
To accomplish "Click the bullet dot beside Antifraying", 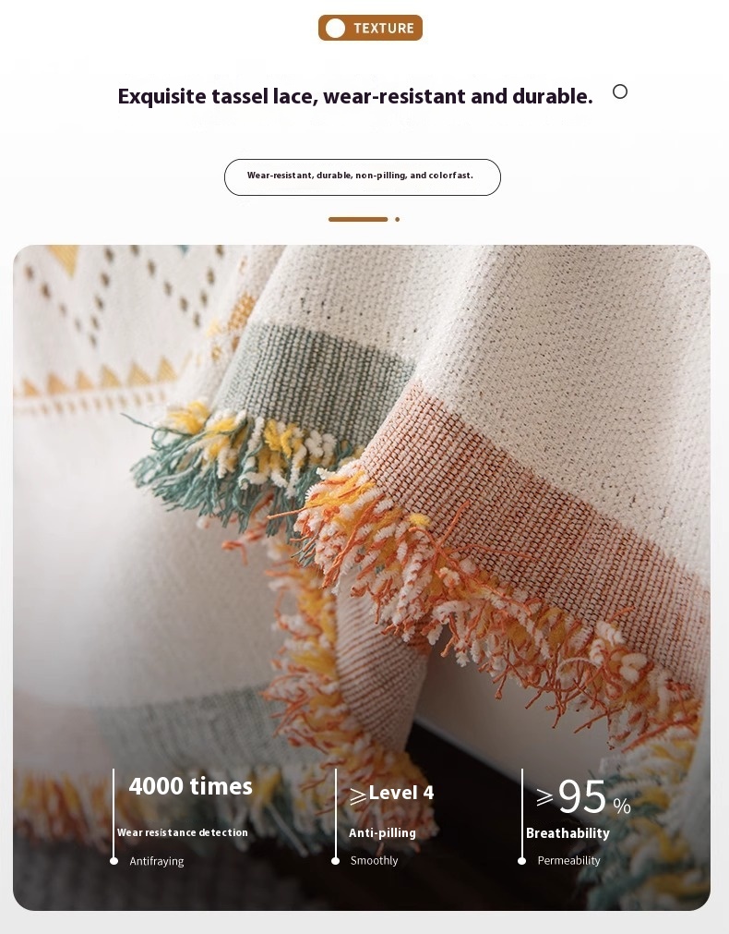I will click(114, 861).
